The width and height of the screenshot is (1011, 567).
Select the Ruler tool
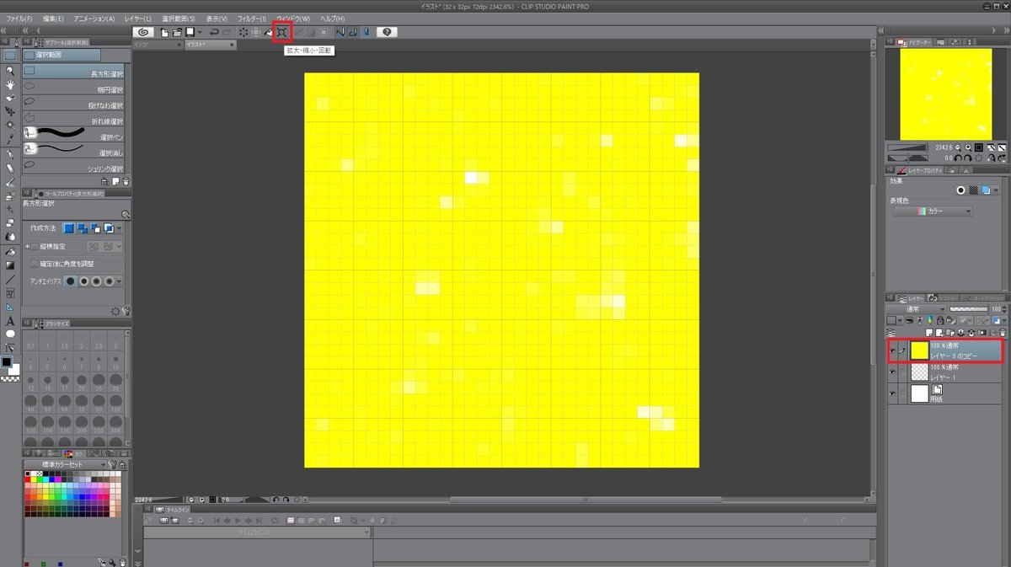click(10, 307)
